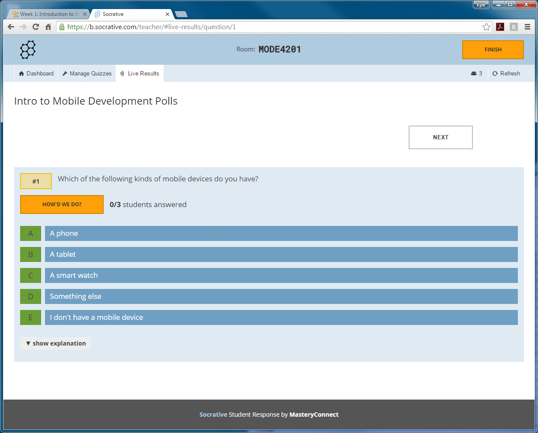Viewport: 538px width, 433px height.
Task: Click 'I don't have a mobile device' bar
Action: tap(281, 318)
